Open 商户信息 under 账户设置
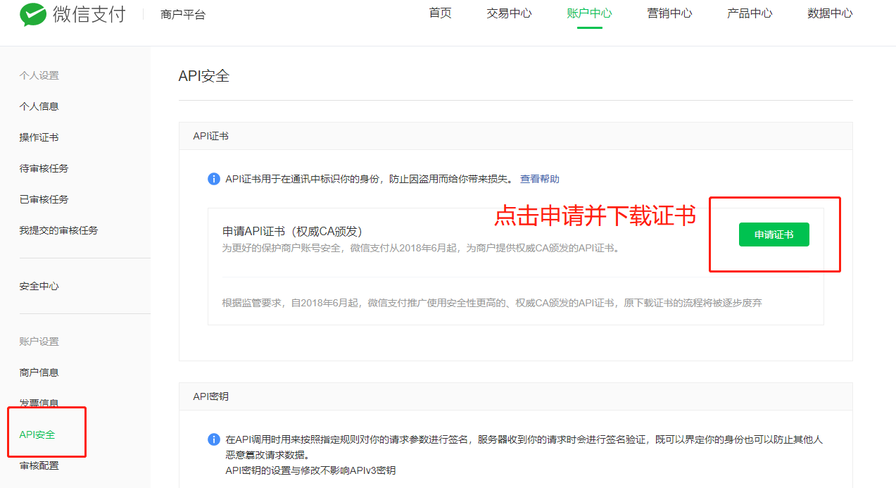Viewport: 896px width, 488px height. [x=39, y=373]
